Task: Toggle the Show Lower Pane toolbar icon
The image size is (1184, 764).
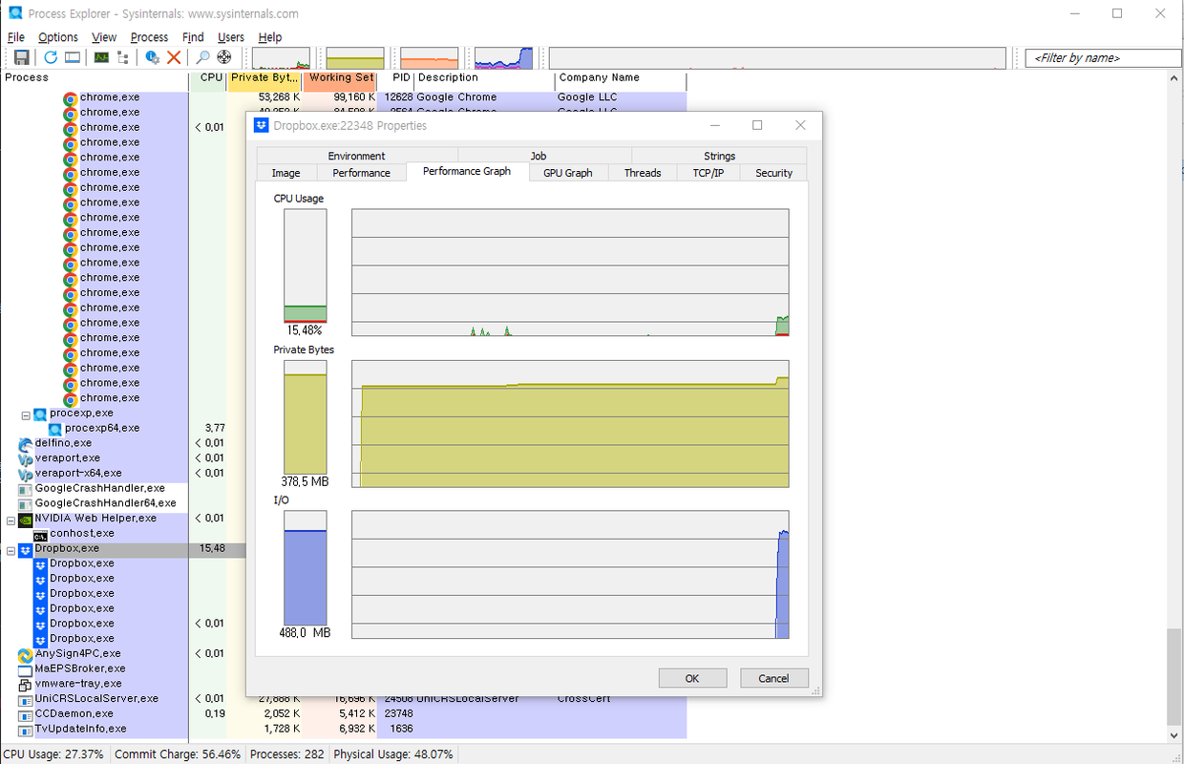Action: pos(73,57)
